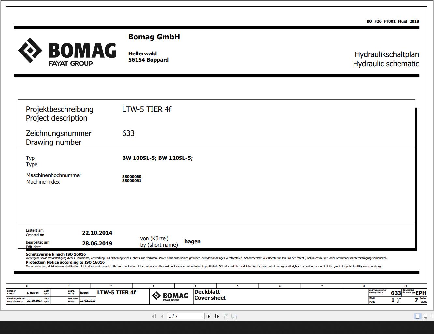The height and width of the screenshot is (334, 434).
Task: Click the creator name 'I. Hagen' in title block
Action: tap(33, 293)
